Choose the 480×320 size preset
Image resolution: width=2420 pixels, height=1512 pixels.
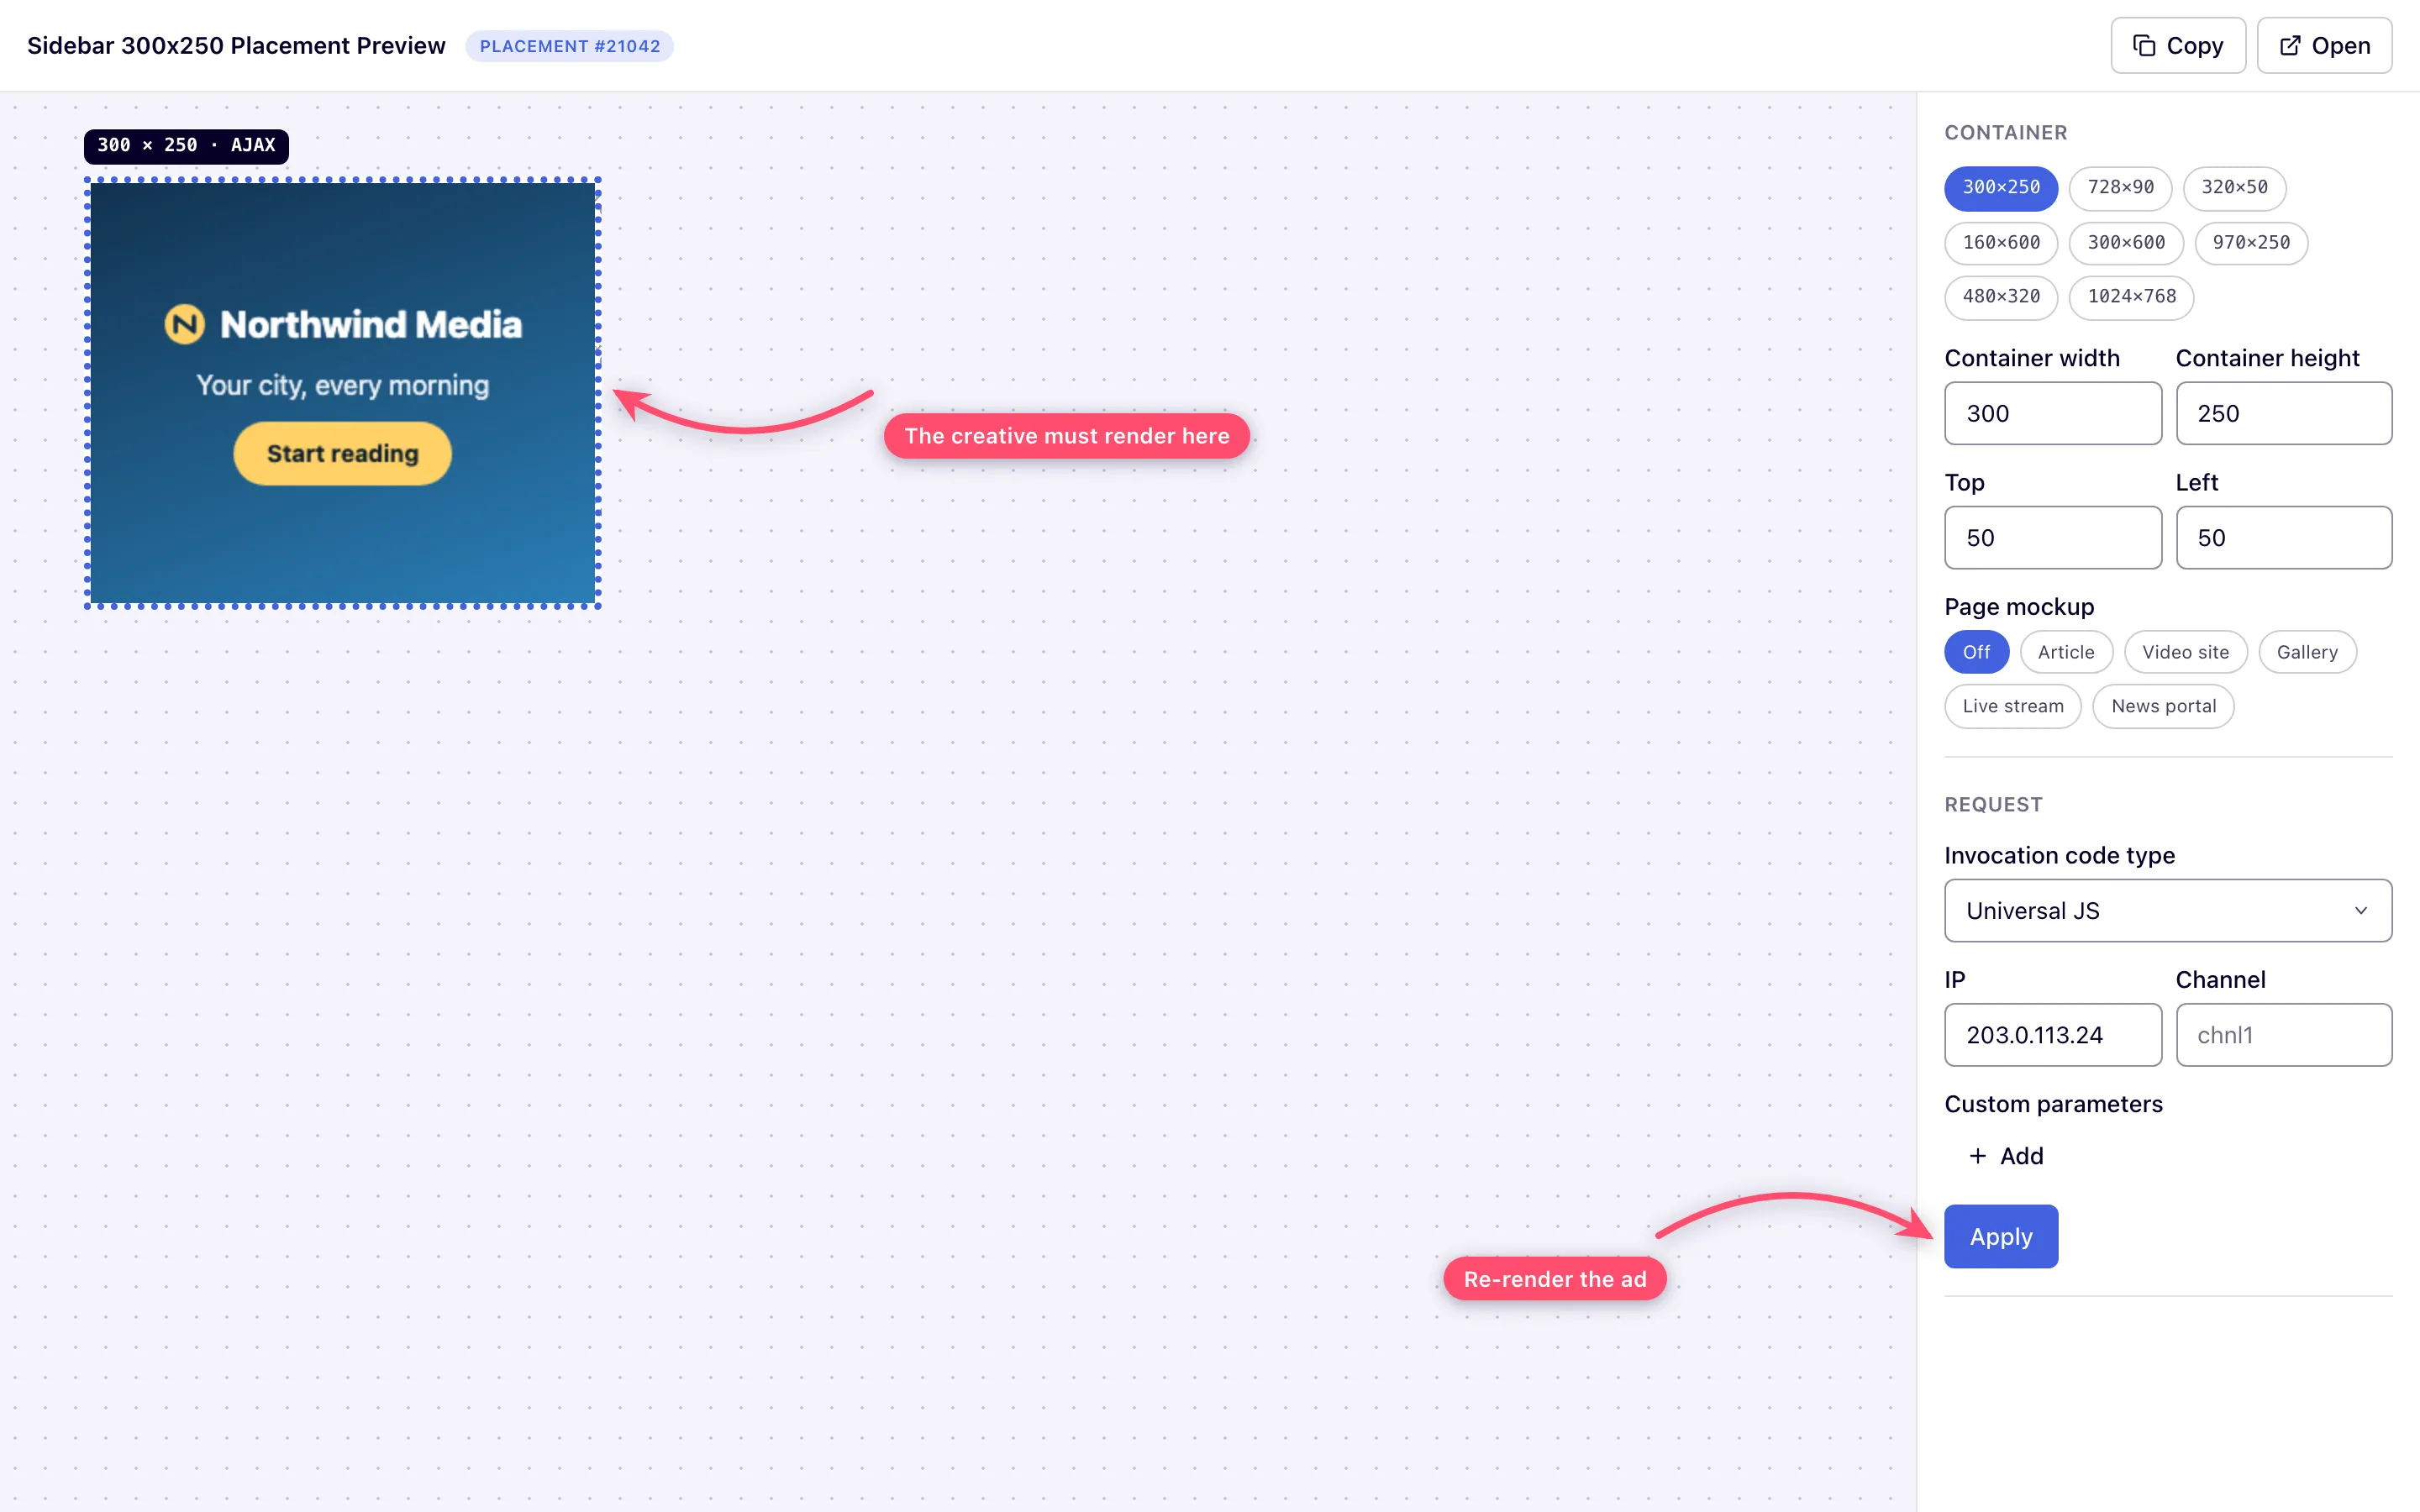click(x=2000, y=297)
